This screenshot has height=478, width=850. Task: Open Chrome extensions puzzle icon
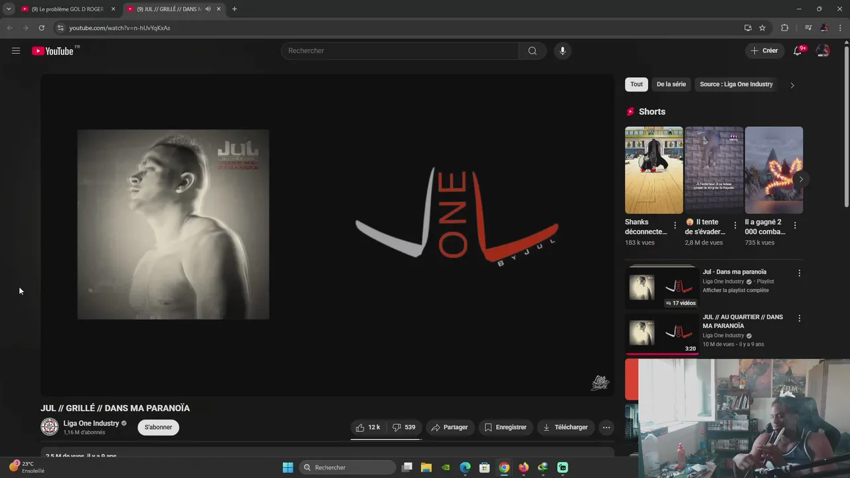785,28
